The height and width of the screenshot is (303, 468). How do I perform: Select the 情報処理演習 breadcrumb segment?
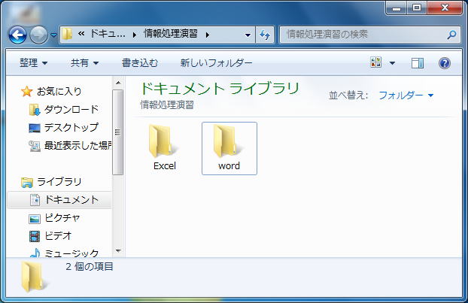point(171,33)
